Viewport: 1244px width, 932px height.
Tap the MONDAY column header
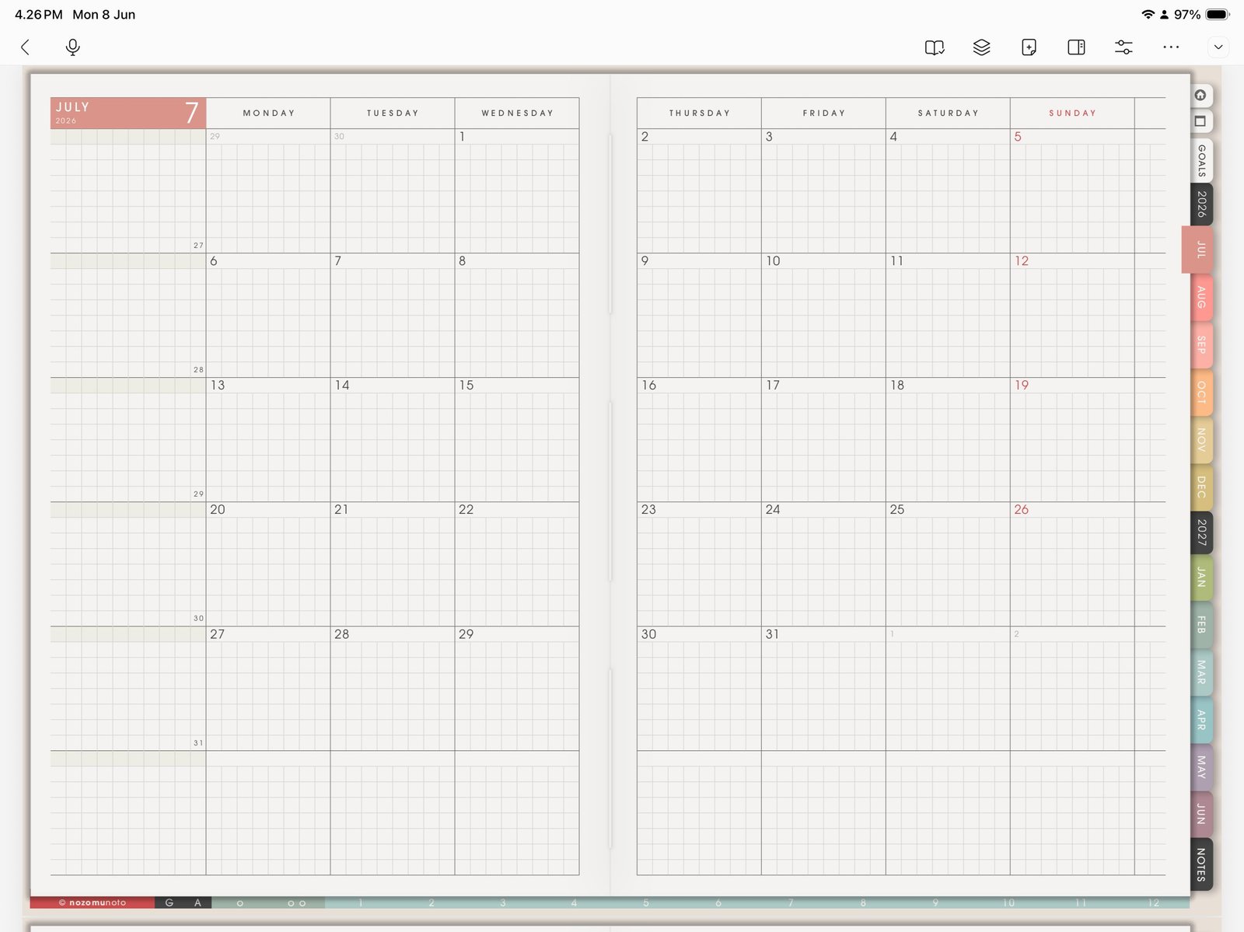pyautogui.click(x=269, y=113)
